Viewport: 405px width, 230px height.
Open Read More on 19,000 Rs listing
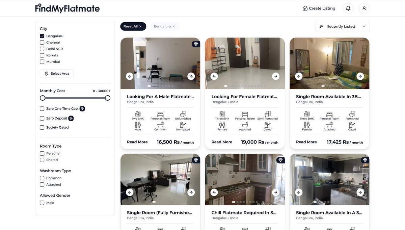coord(222,142)
